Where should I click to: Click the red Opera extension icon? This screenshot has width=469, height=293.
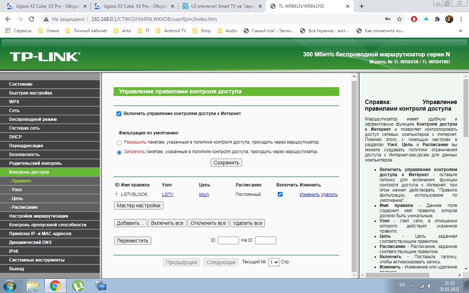pyautogui.click(x=414, y=19)
